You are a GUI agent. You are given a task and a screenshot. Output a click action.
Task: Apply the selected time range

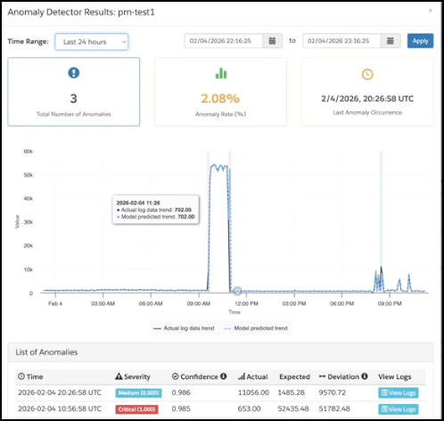pos(420,41)
